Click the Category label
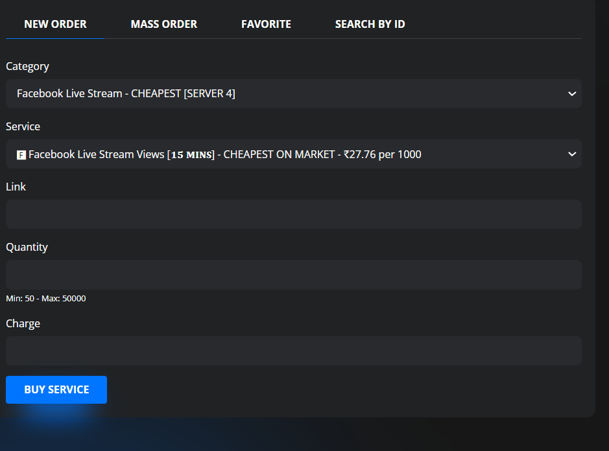 (28, 66)
